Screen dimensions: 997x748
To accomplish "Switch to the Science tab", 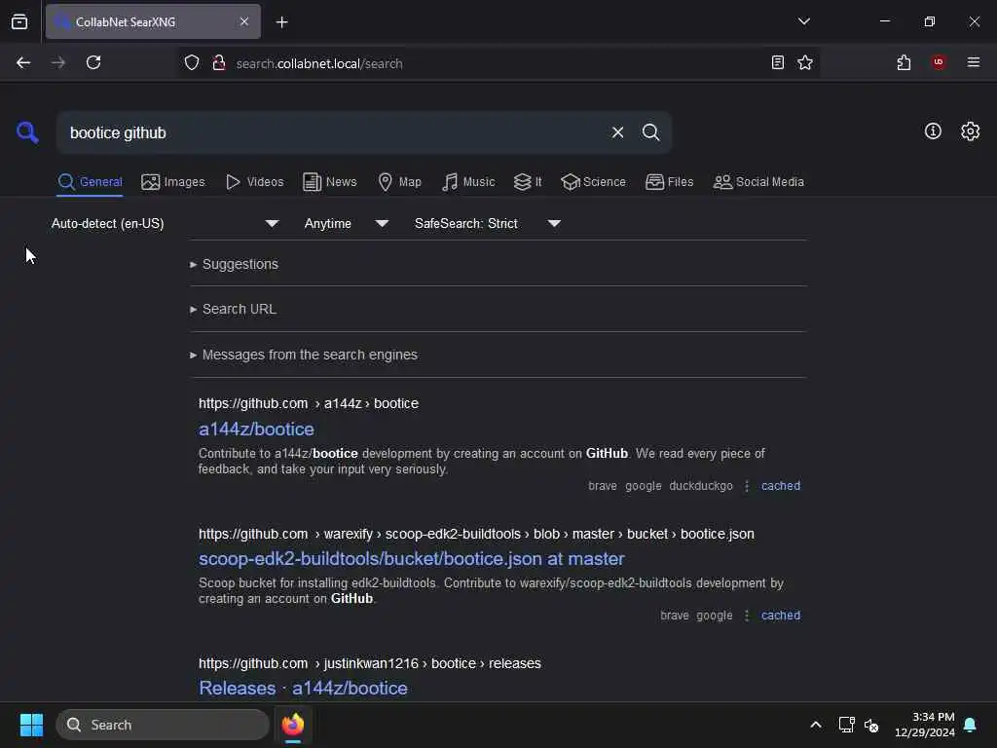I will [593, 182].
